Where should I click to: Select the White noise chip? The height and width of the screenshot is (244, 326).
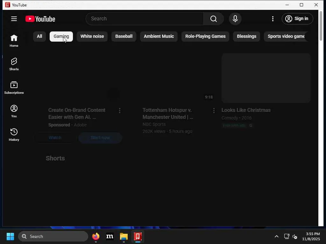point(92,36)
